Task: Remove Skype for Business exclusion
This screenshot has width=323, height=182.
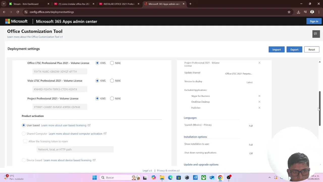Action: coord(259,96)
